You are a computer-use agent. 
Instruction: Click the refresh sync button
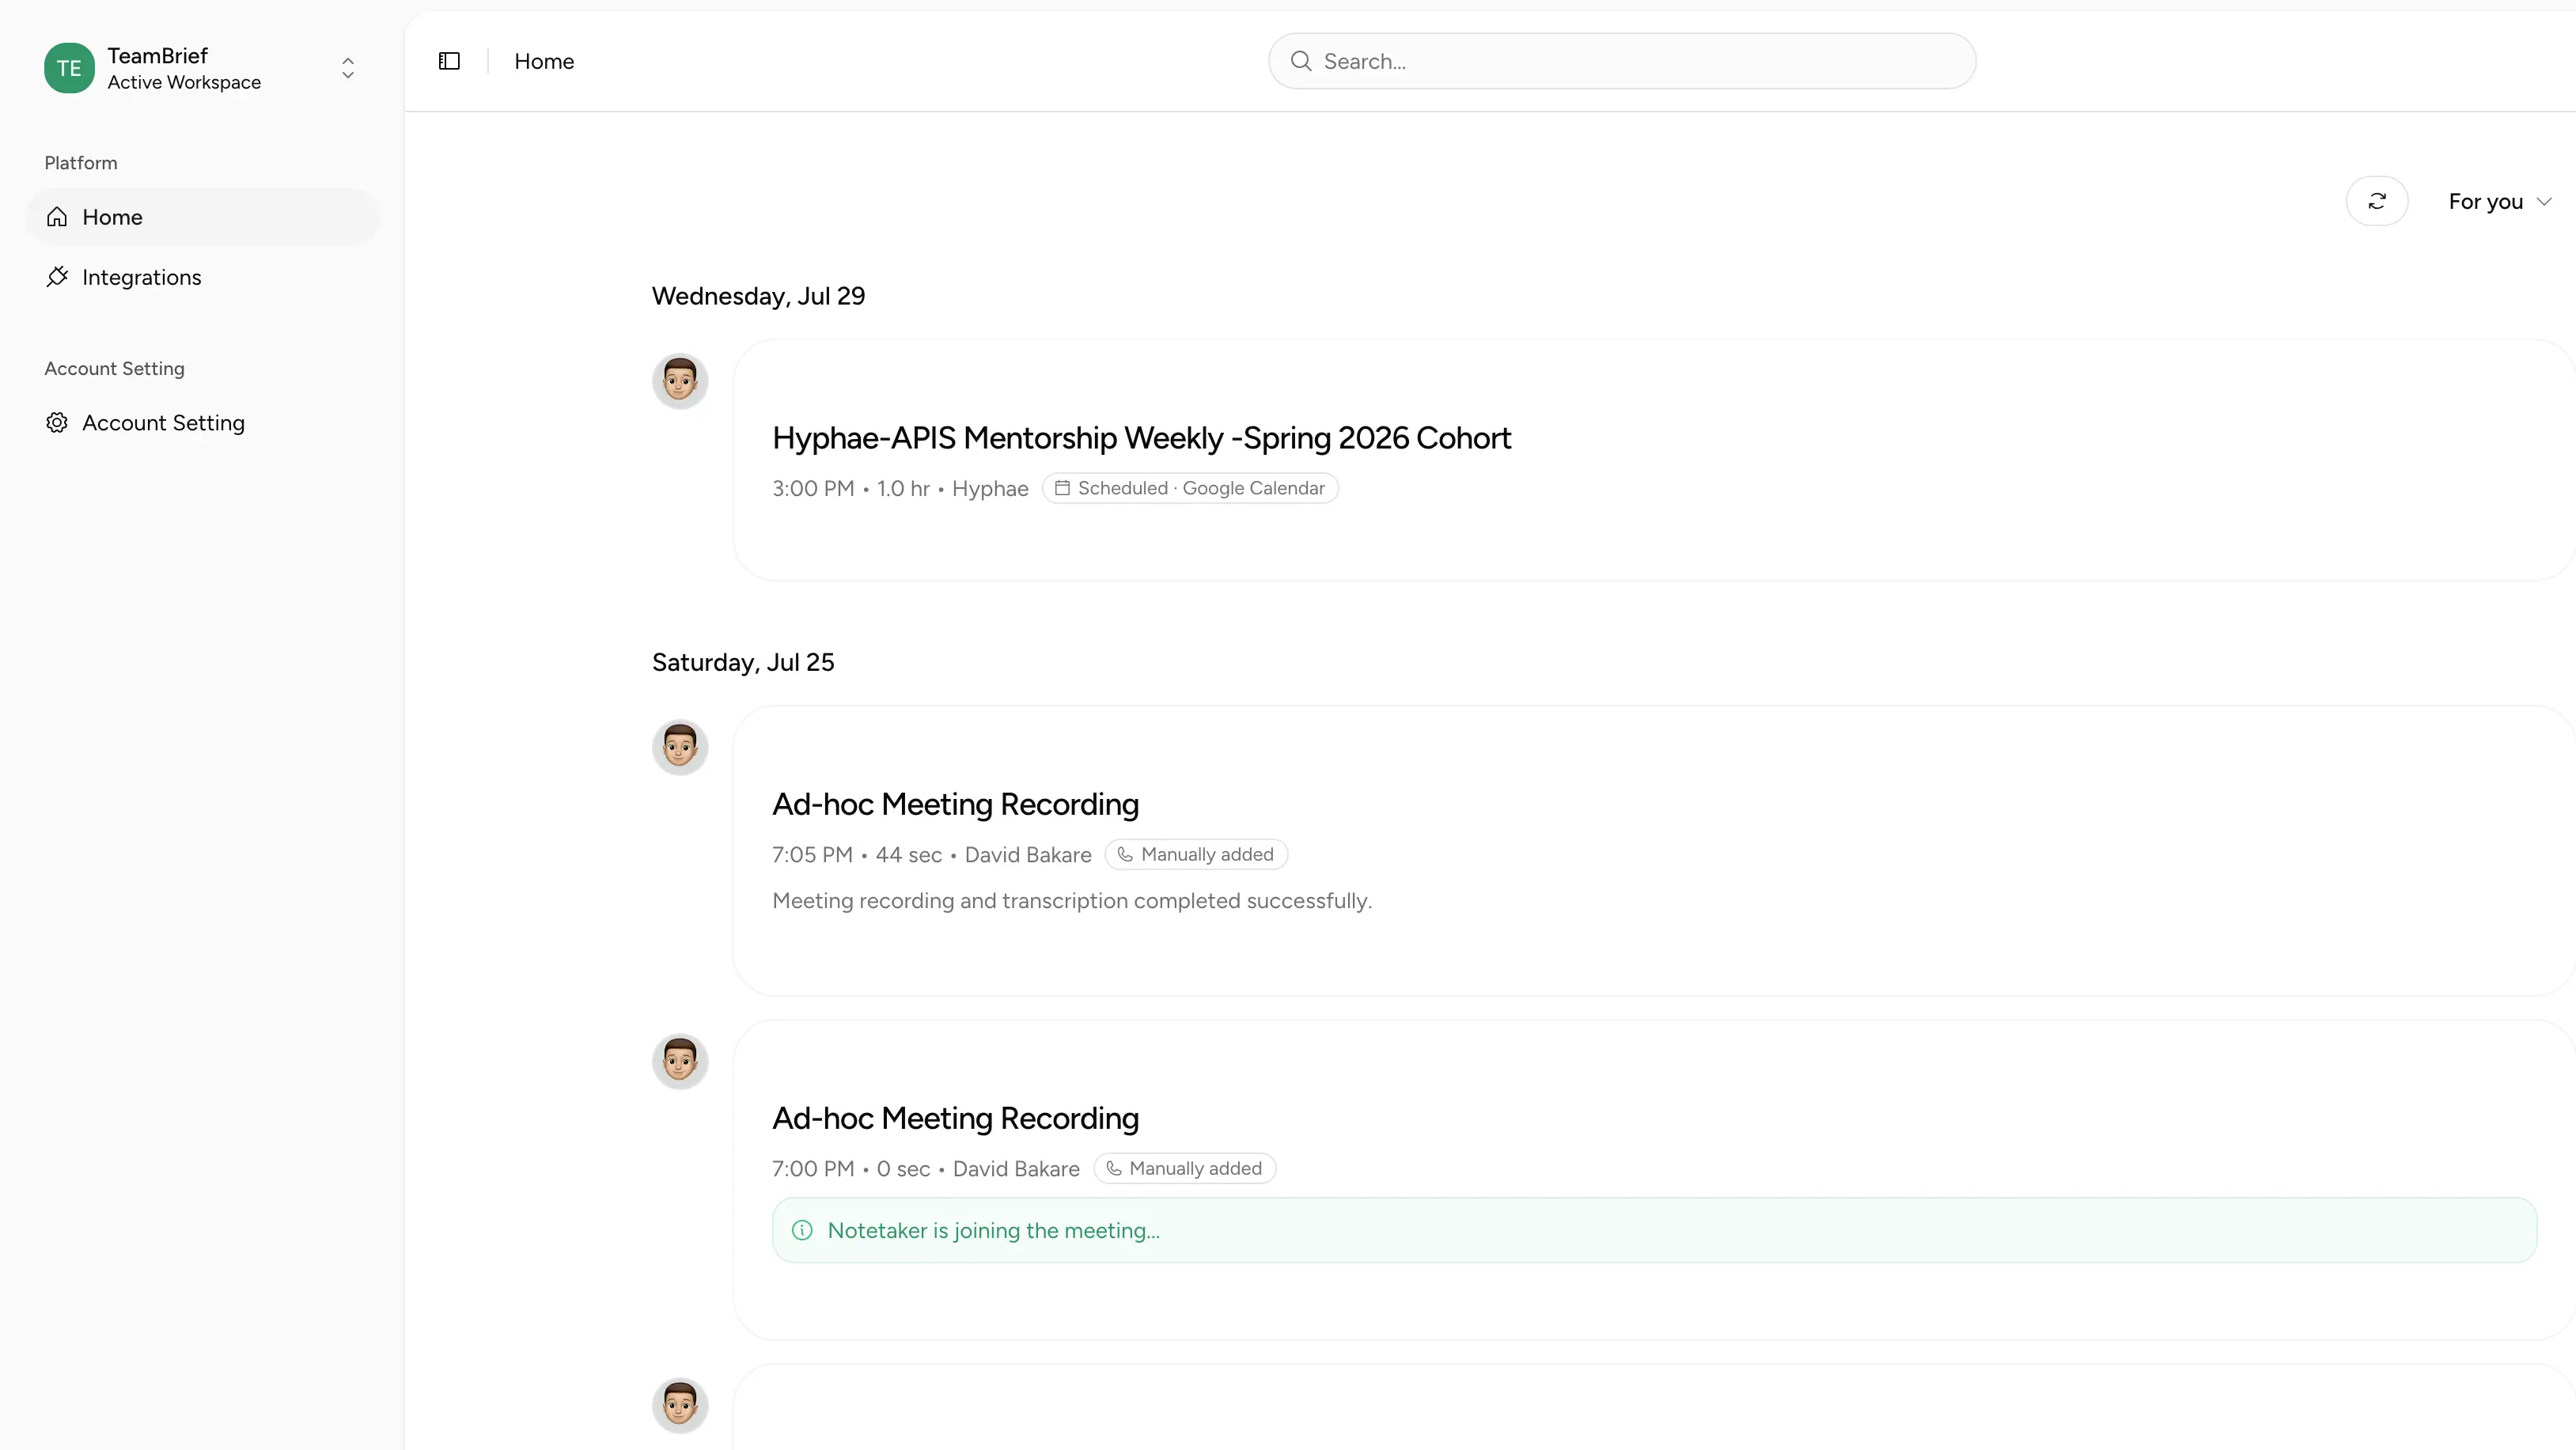click(x=2377, y=201)
